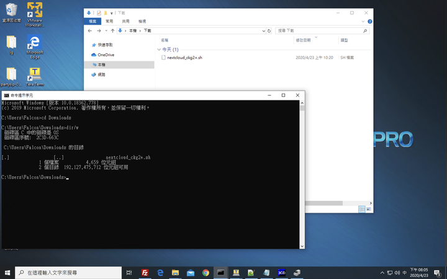This screenshot has height=279, width=447.
Task: Open the volume control in tray
Action: pyautogui.click(x=397, y=273)
